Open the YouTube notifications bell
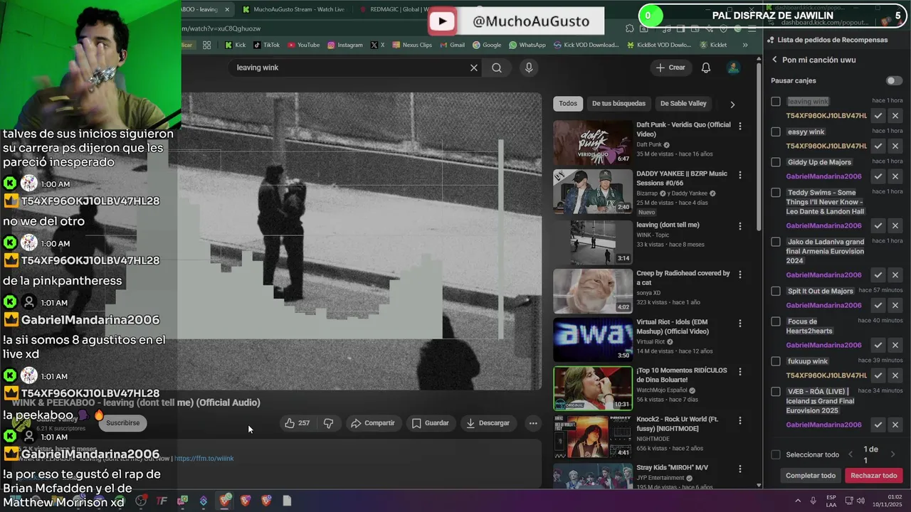The width and height of the screenshot is (911, 512). point(706,68)
